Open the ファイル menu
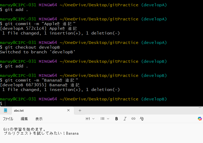This screenshot has width=203, height=143. 8,119
